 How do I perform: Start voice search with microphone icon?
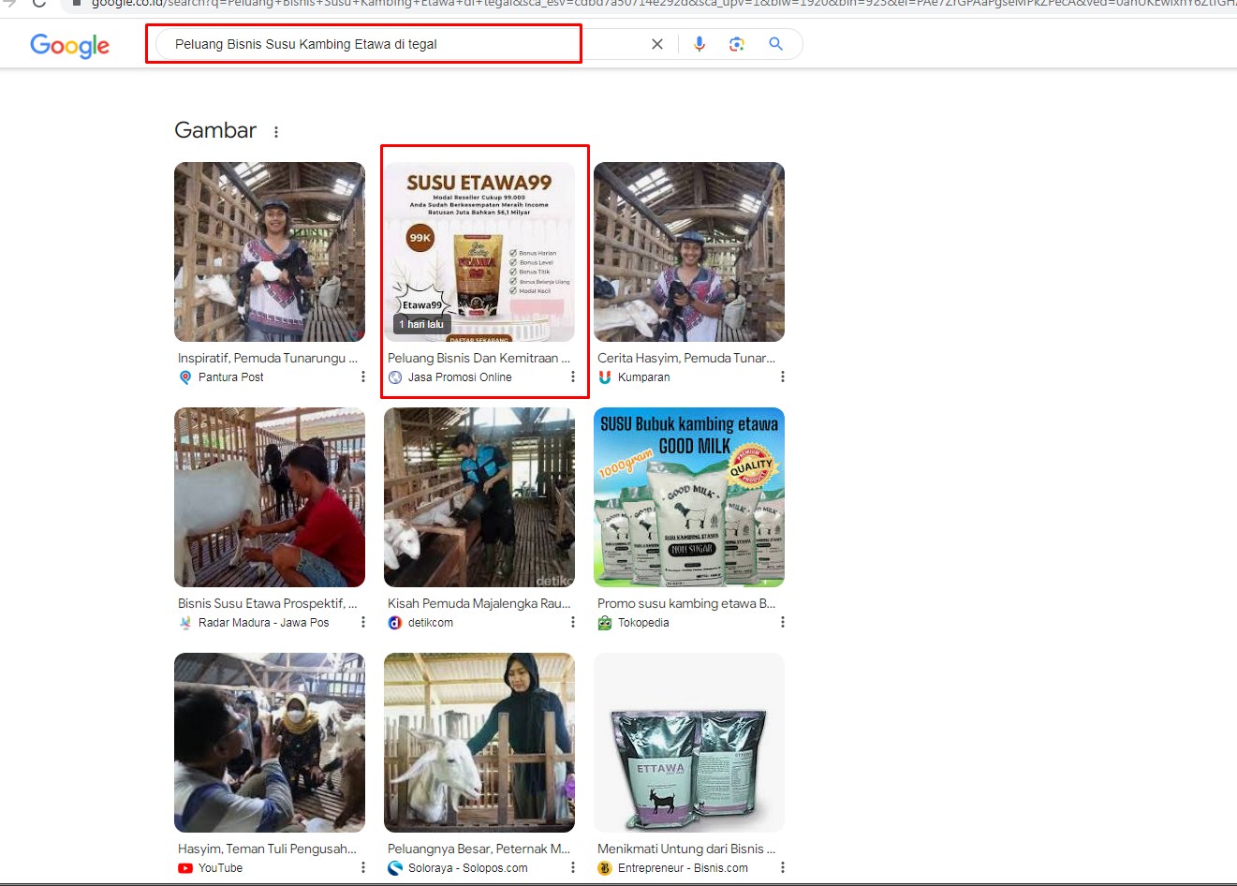coord(699,44)
